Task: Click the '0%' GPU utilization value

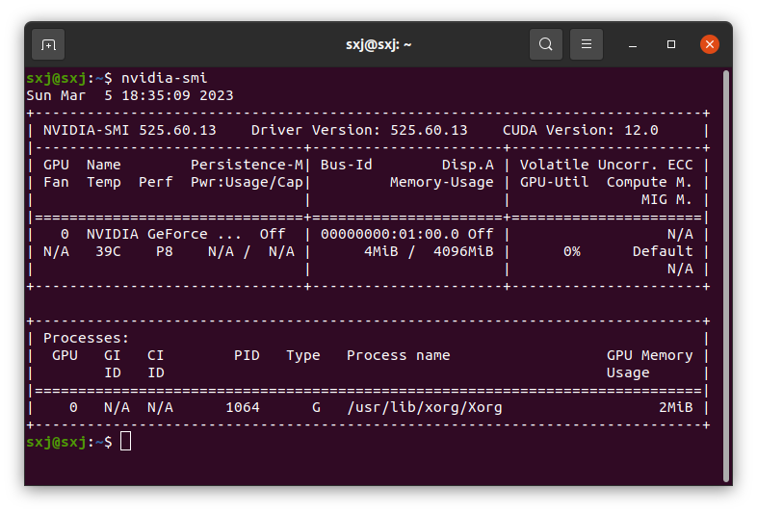Action: 572,252
